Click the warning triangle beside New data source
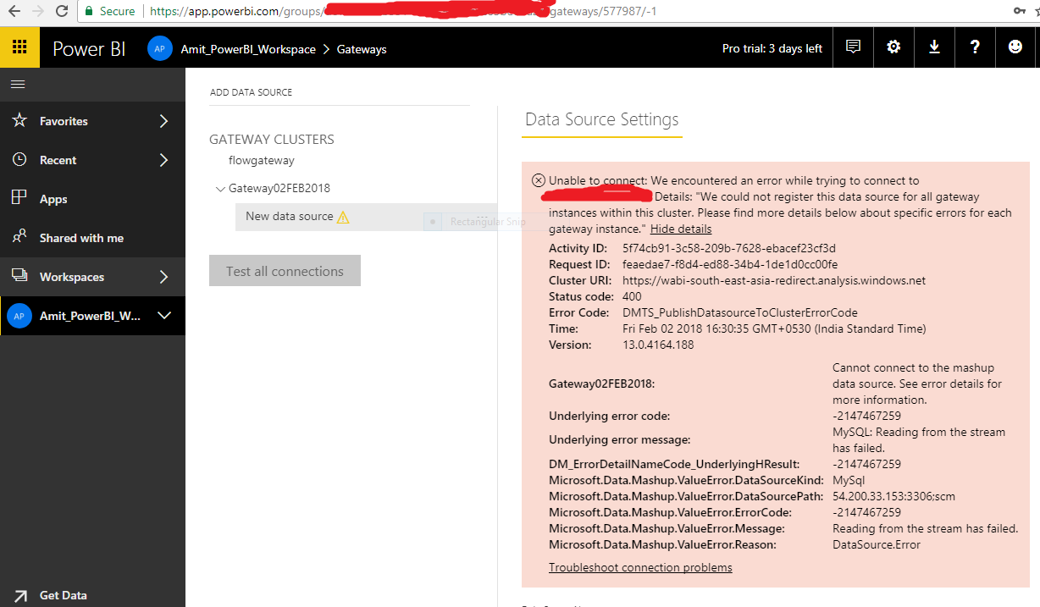The height and width of the screenshot is (607, 1040). (x=343, y=217)
